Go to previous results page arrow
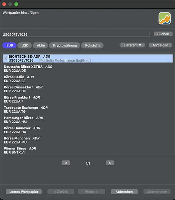The width and height of the screenshot is (175, 200). click(66, 163)
